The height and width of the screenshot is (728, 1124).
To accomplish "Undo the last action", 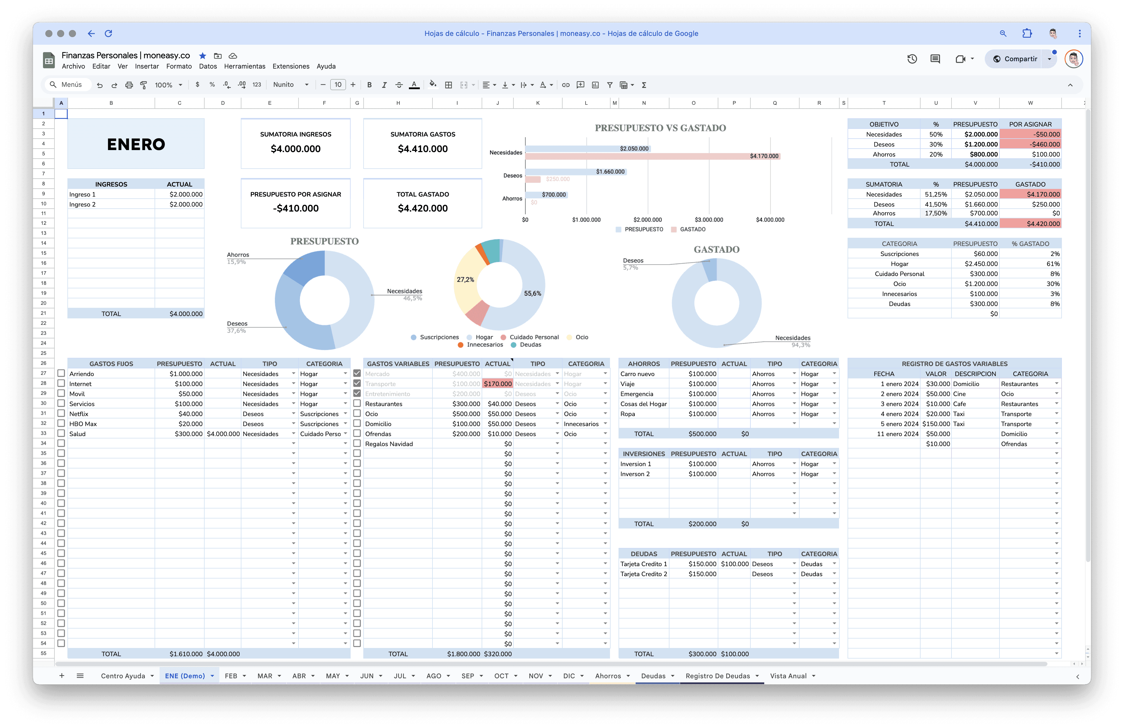I will point(100,85).
